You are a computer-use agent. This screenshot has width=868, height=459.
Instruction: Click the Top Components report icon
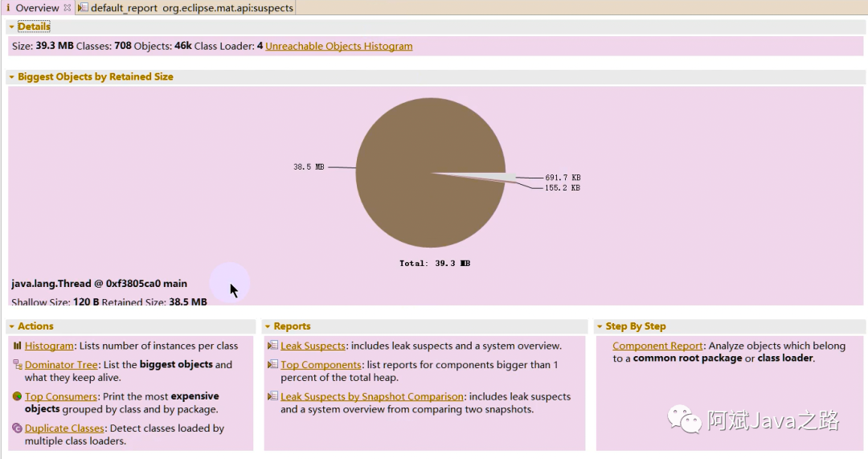(272, 364)
